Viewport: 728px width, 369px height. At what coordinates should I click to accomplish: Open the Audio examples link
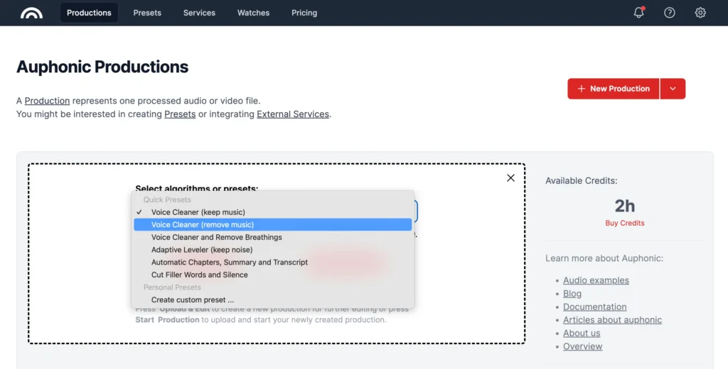click(596, 280)
